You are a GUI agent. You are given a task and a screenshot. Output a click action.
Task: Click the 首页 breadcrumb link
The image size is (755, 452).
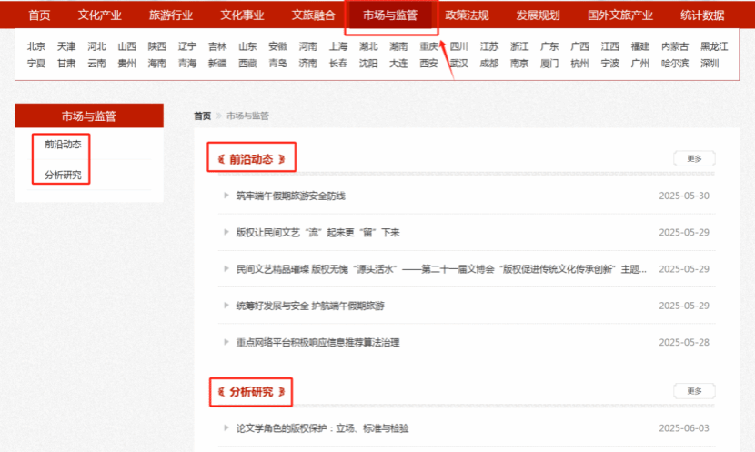[202, 116]
